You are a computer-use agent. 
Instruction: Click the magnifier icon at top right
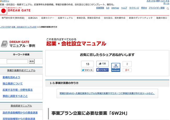(x=167, y=8)
